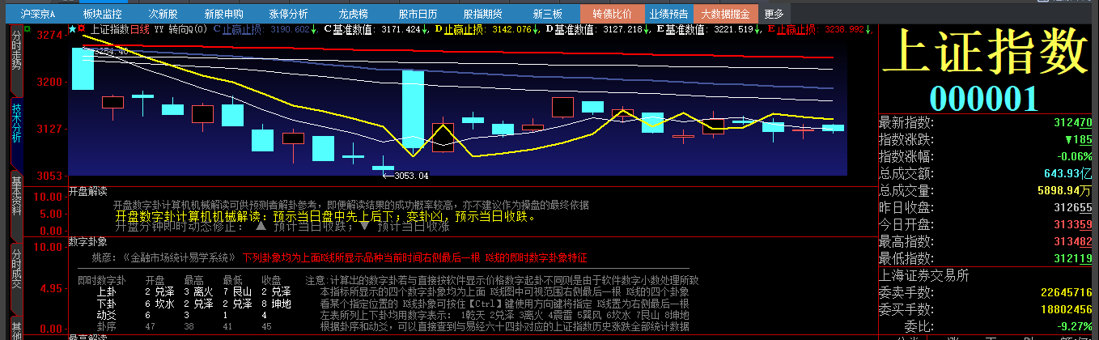Click the 指数涨幅 -0.06% value
Viewport: 1099px width, 340px height.
(x=1075, y=156)
